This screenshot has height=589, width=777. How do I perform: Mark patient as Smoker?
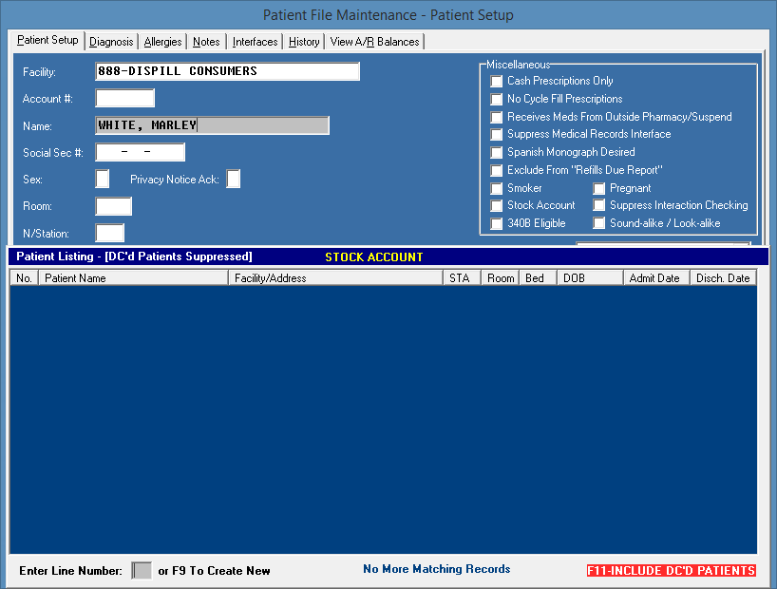pyautogui.click(x=496, y=188)
